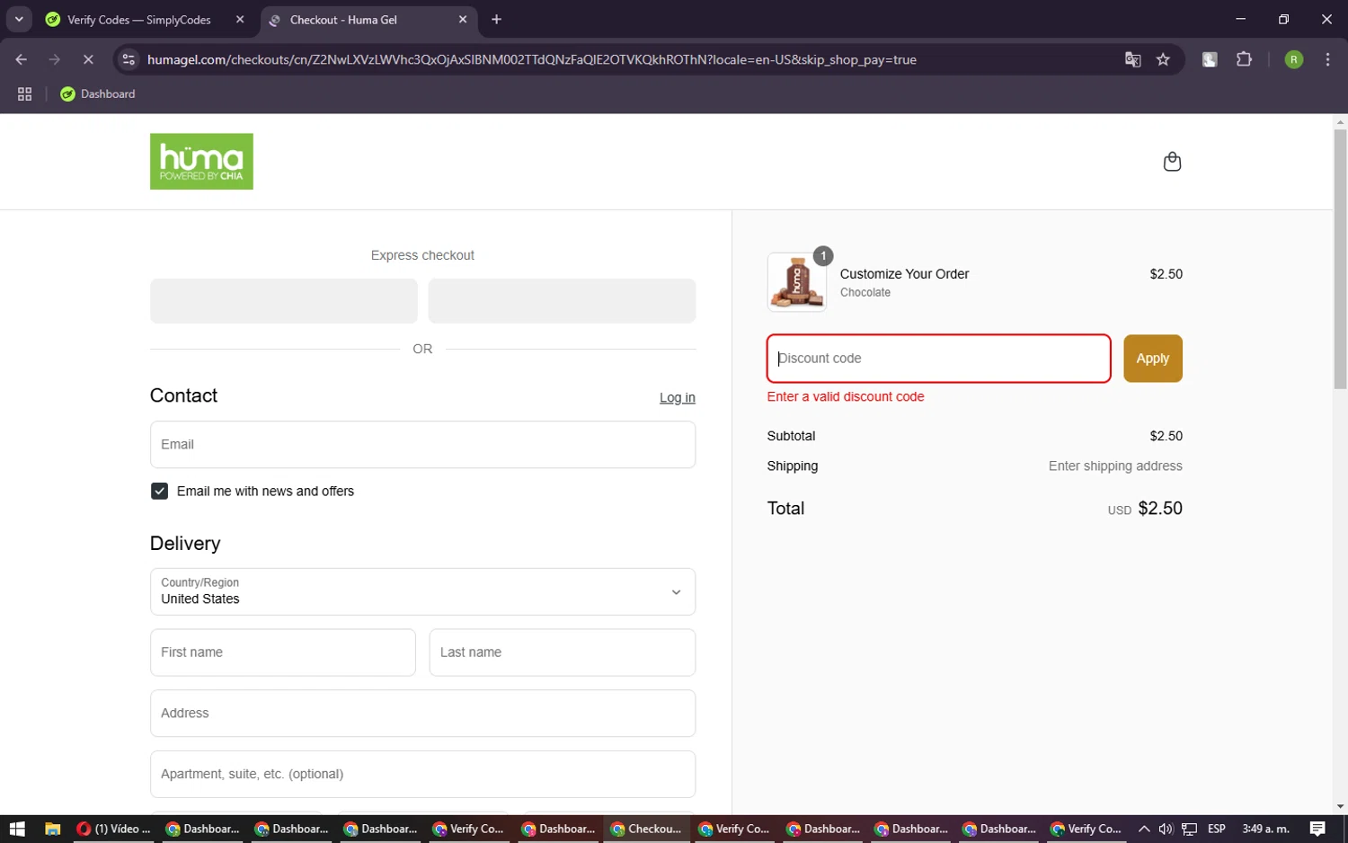The height and width of the screenshot is (843, 1348).
Task: Close the Verify Codes tab
Action: (240, 20)
